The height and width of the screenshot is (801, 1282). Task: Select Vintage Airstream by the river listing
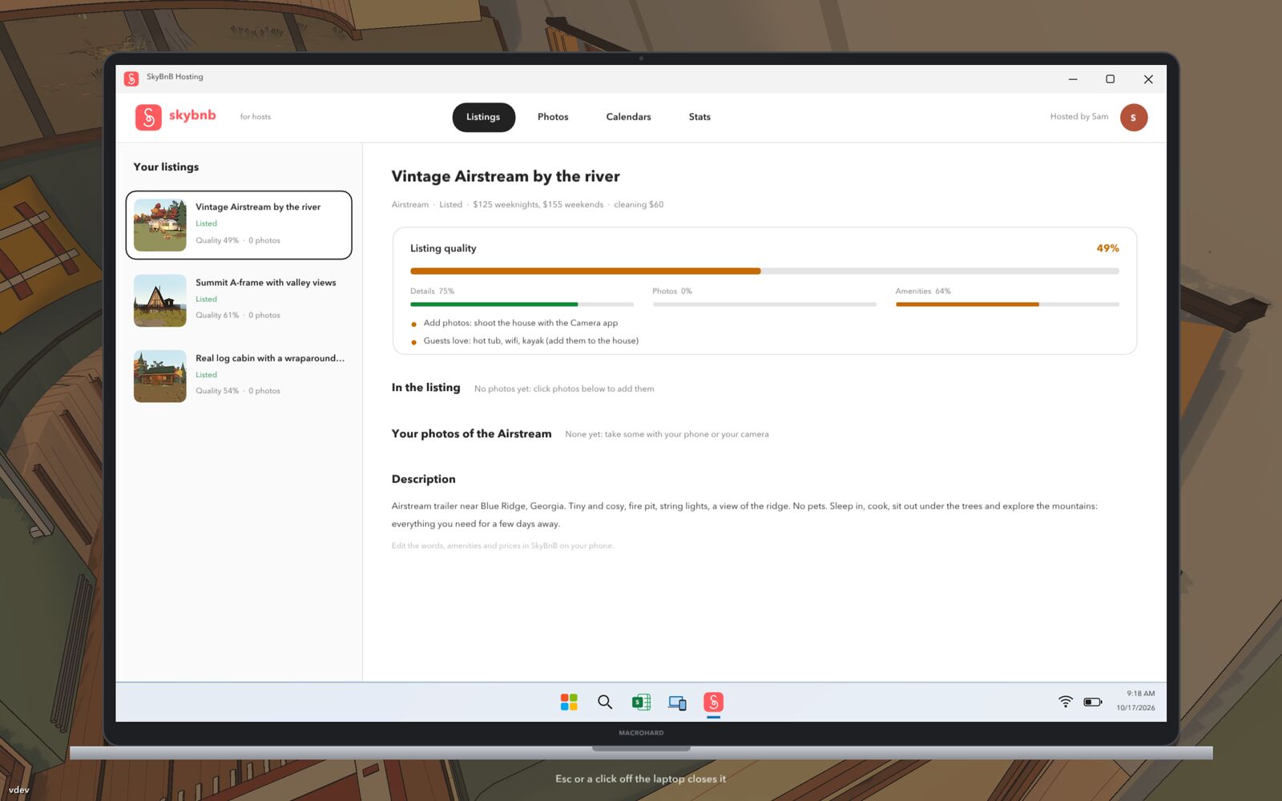(239, 225)
